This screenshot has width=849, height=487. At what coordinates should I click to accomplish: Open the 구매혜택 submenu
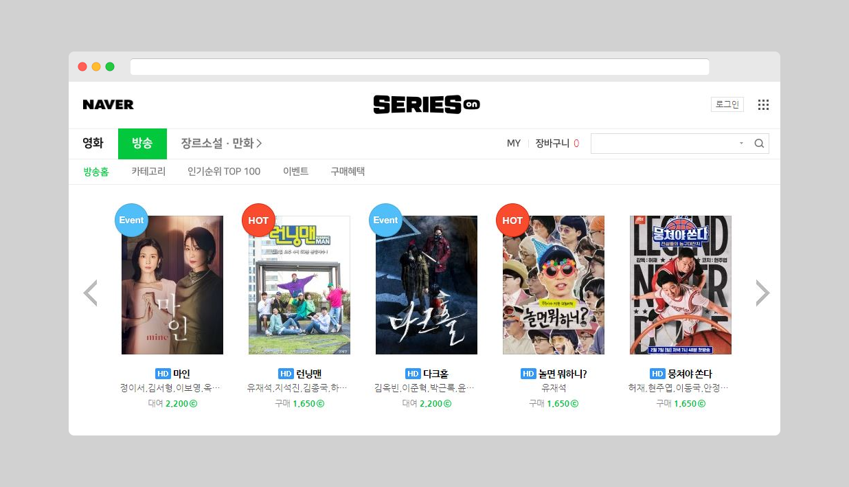coord(348,172)
